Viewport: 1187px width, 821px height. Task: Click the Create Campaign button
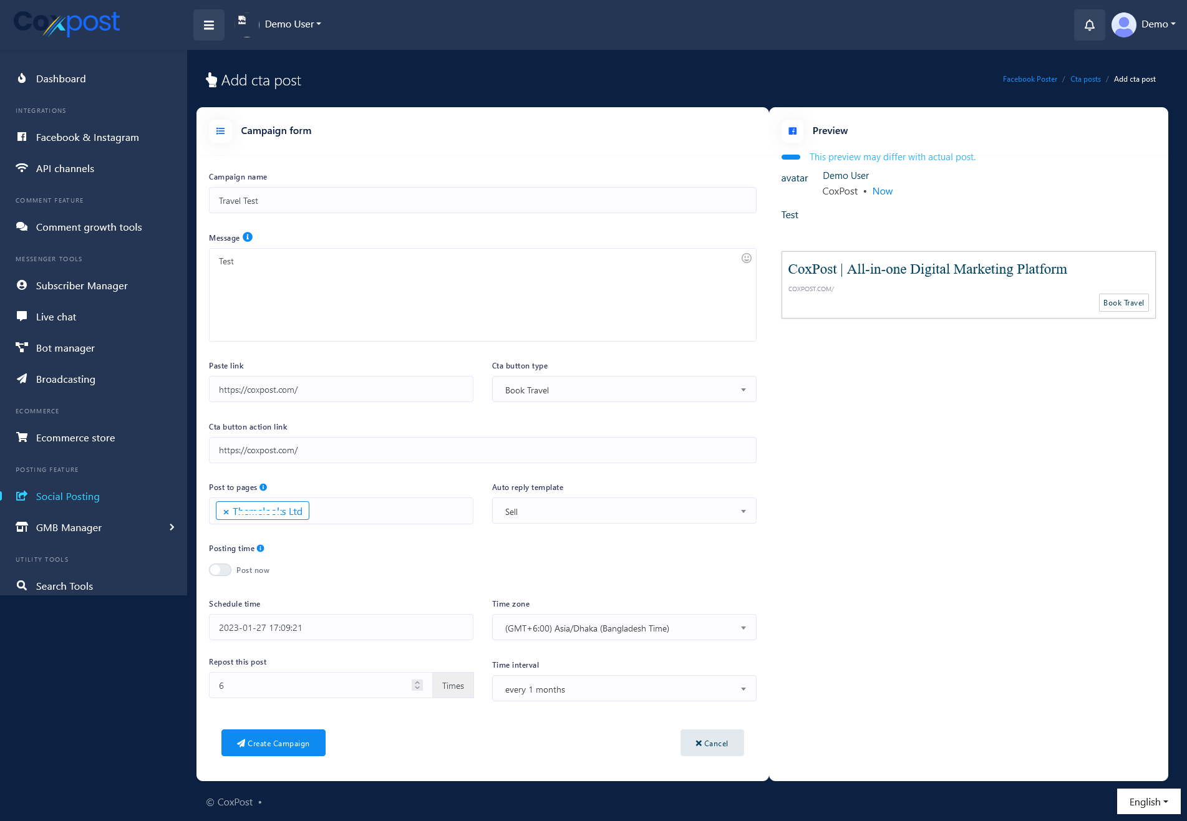pos(273,743)
